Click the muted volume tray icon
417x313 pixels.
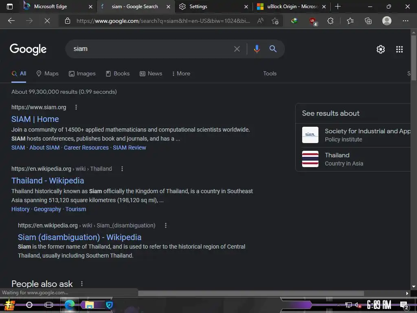click(358, 305)
